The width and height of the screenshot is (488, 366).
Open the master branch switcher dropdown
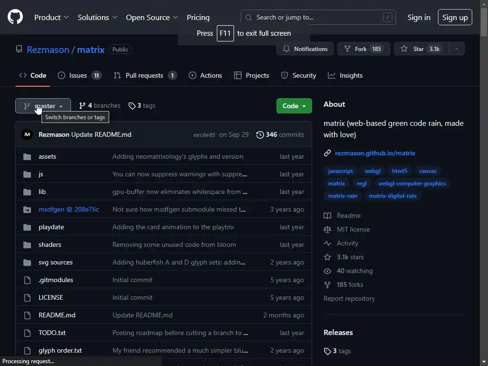[x=43, y=106]
